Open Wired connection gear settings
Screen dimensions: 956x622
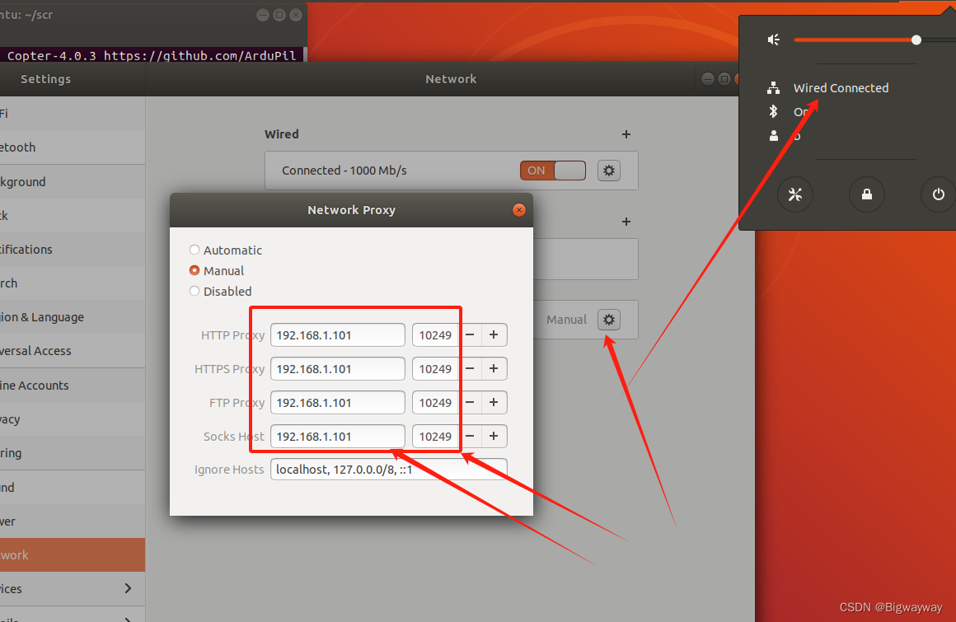coord(608,171)
